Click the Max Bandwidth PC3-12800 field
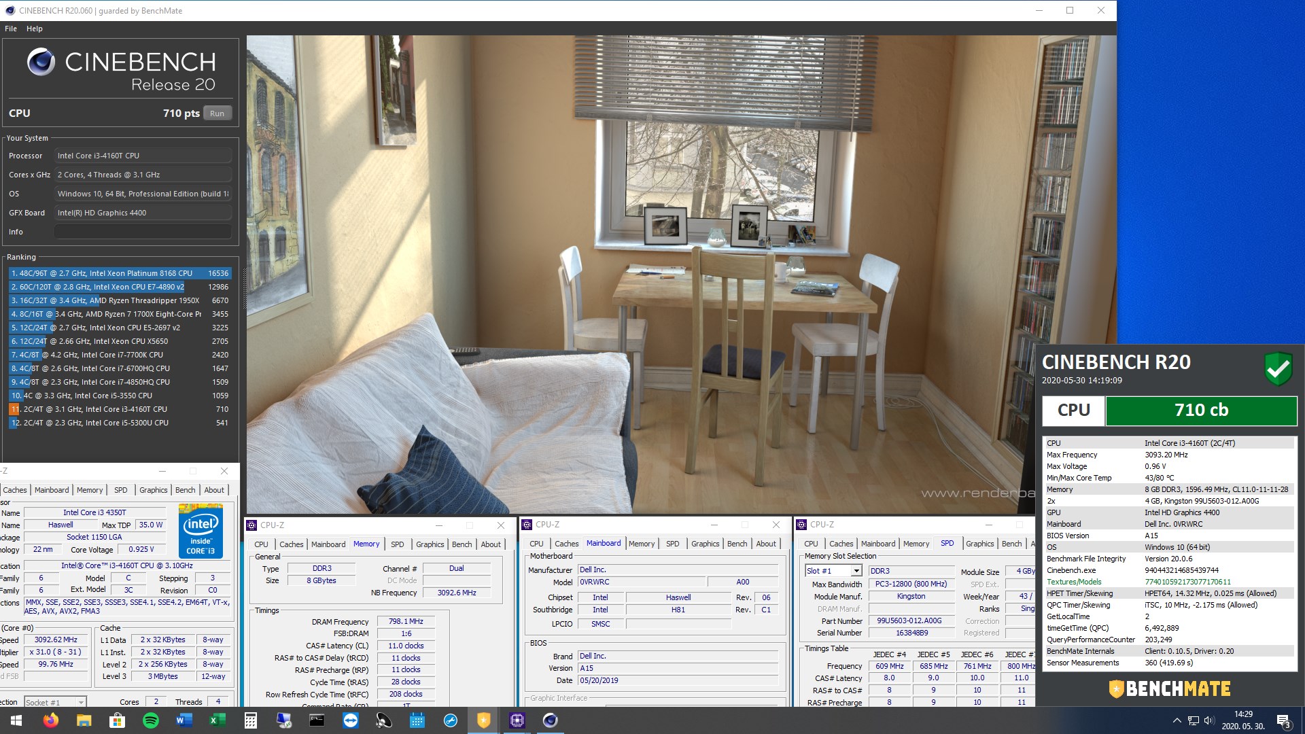 (911, 584)
